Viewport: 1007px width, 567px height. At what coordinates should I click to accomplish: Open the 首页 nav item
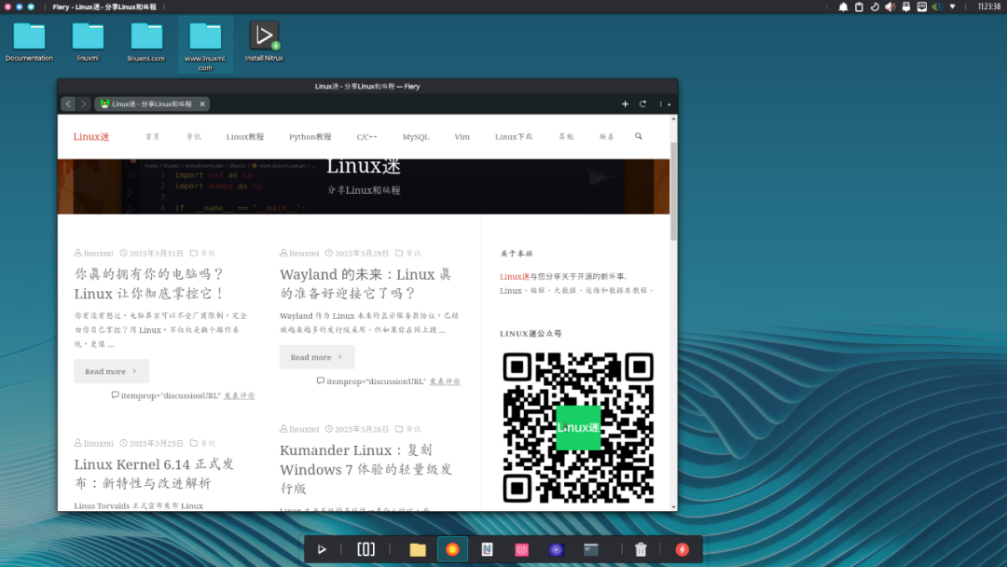click(x=152, y=137)
